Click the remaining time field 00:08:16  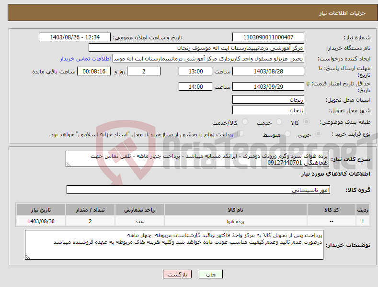point(94,71)
